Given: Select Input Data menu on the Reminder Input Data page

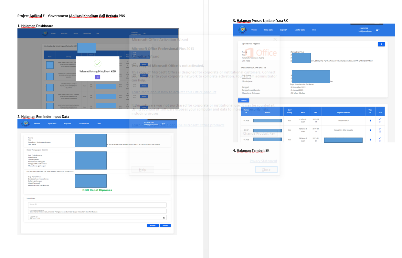Looking at the screenshot, I should tap(52, 124).
